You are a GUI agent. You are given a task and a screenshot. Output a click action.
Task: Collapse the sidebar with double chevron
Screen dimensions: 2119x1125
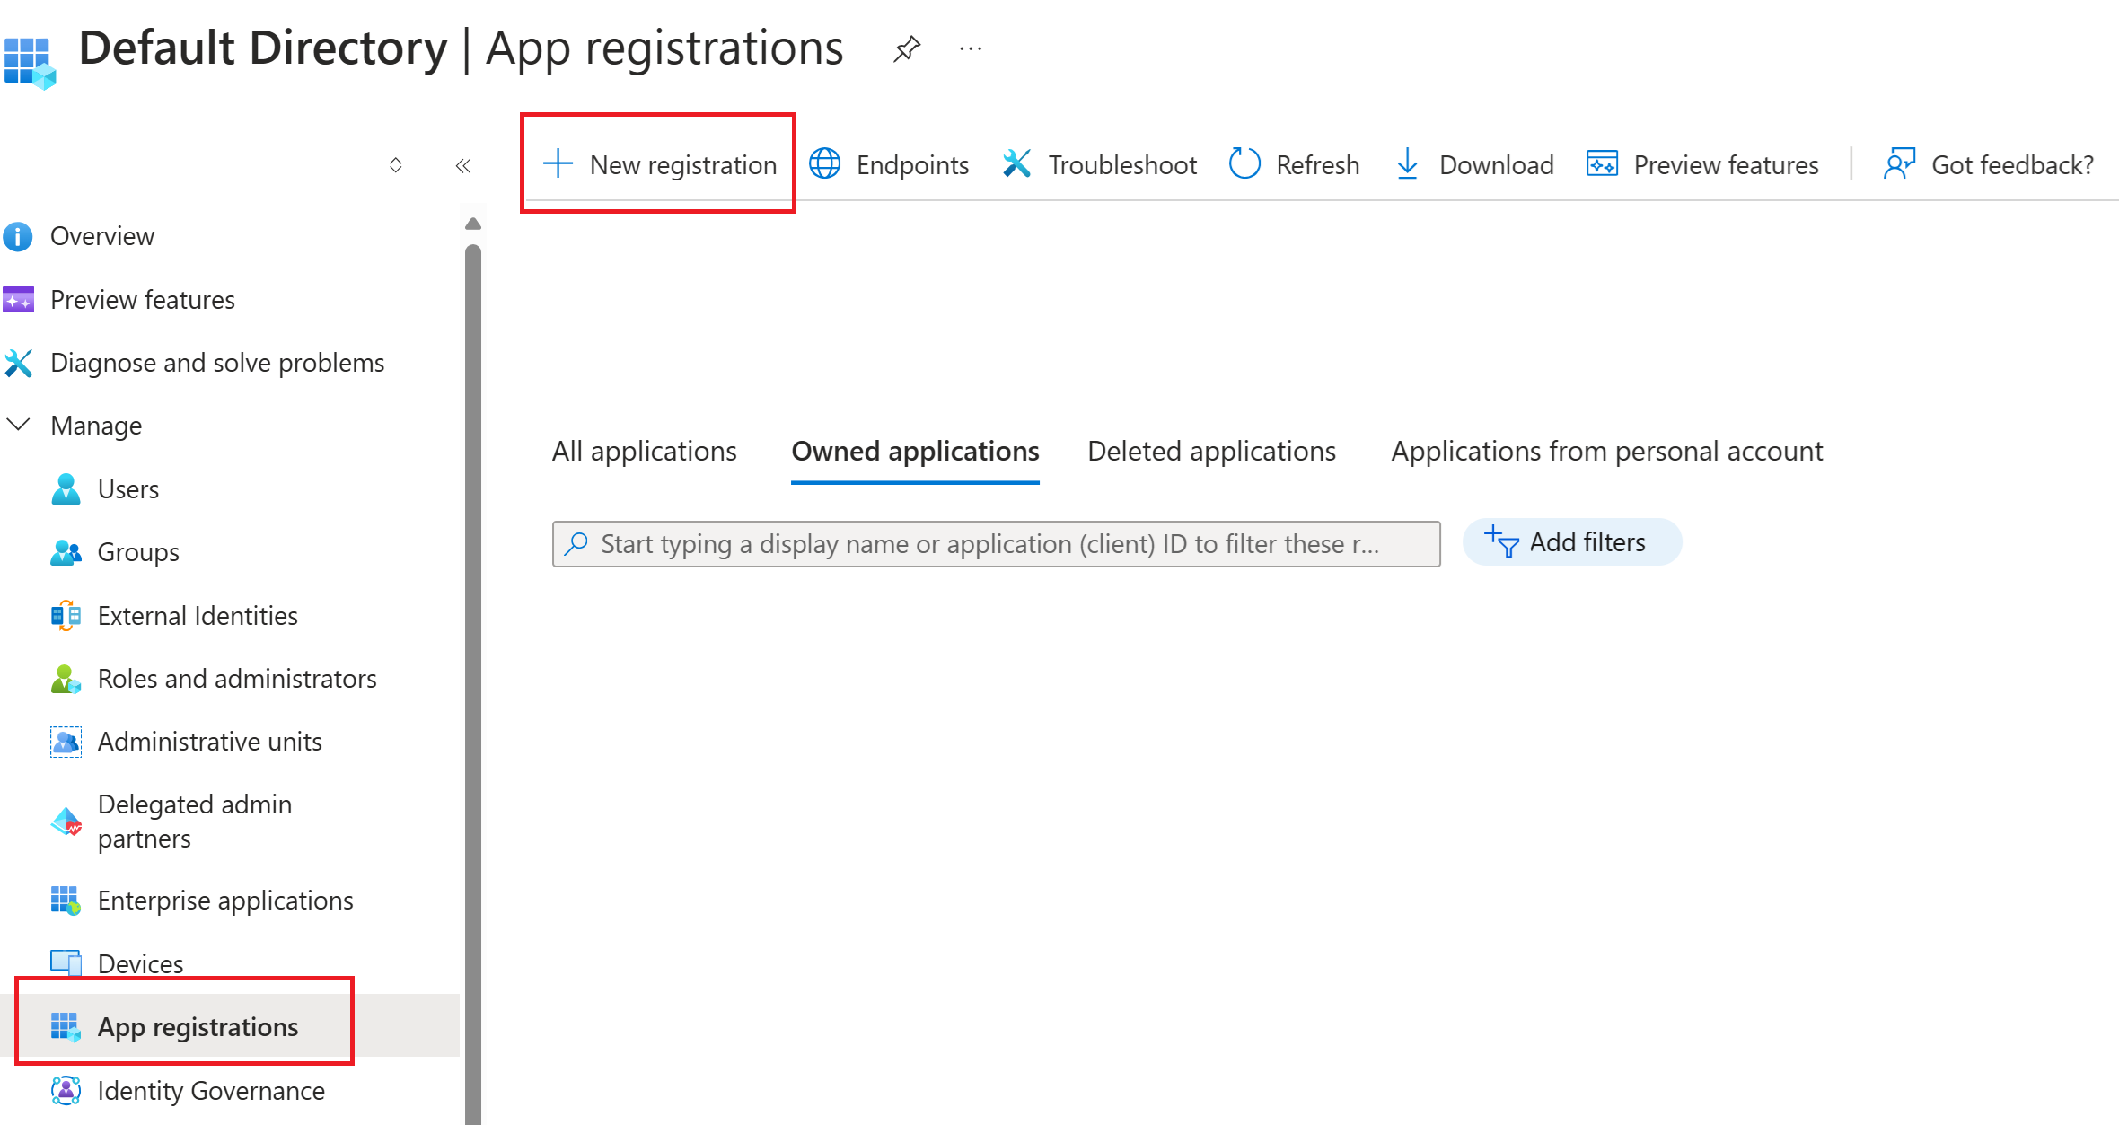[463, 165]
